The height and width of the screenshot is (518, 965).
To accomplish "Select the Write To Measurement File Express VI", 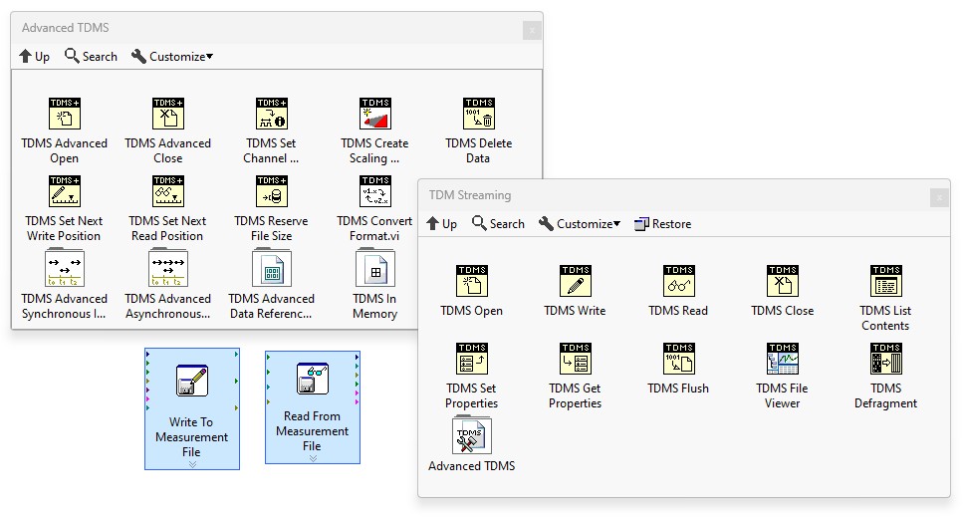I will tap(192, 409).
